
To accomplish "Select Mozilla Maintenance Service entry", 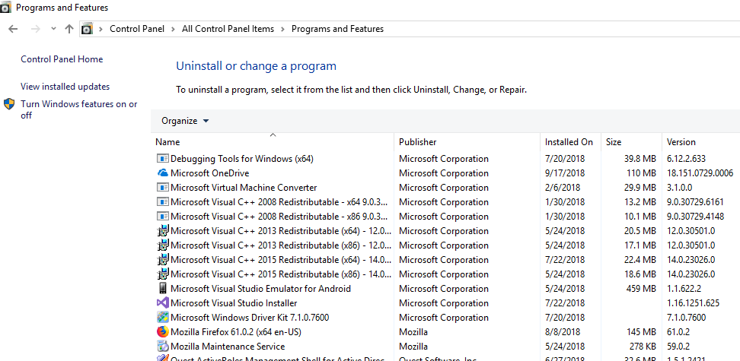I will click(228, 347).
